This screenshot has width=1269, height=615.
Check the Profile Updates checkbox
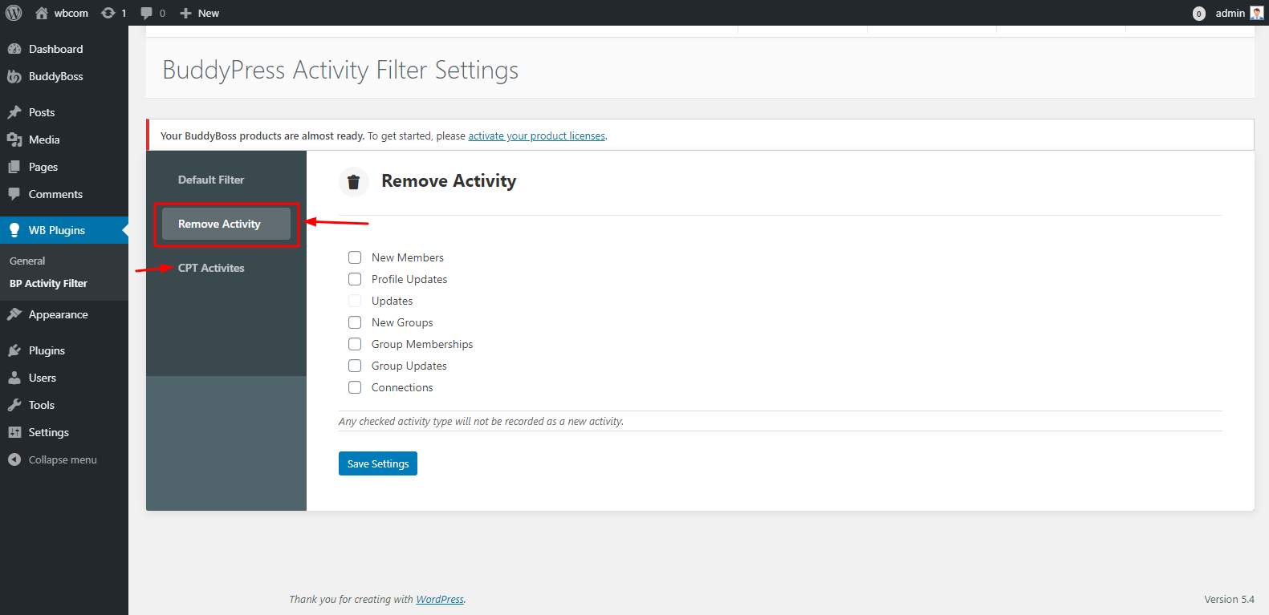point(355,279)
